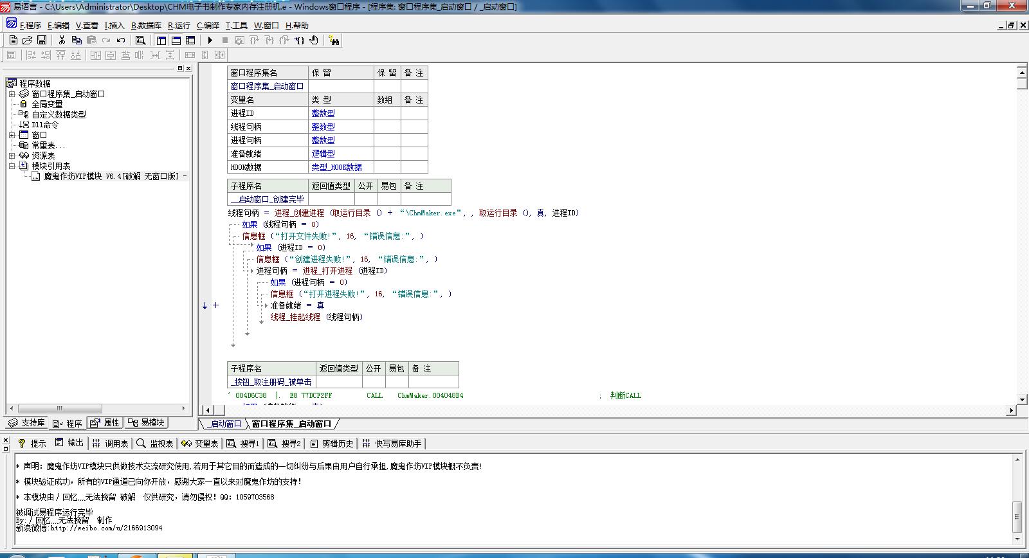Click the output panel scroll-down arrow
The width and height of the screenshot is (1029, 558).
[1017, 538]
